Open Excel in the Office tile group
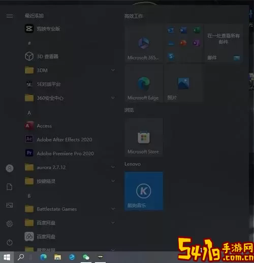 [196, 31]
